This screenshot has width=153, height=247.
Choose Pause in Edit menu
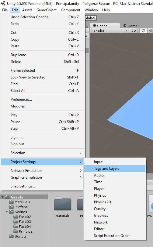pos(43,122)
